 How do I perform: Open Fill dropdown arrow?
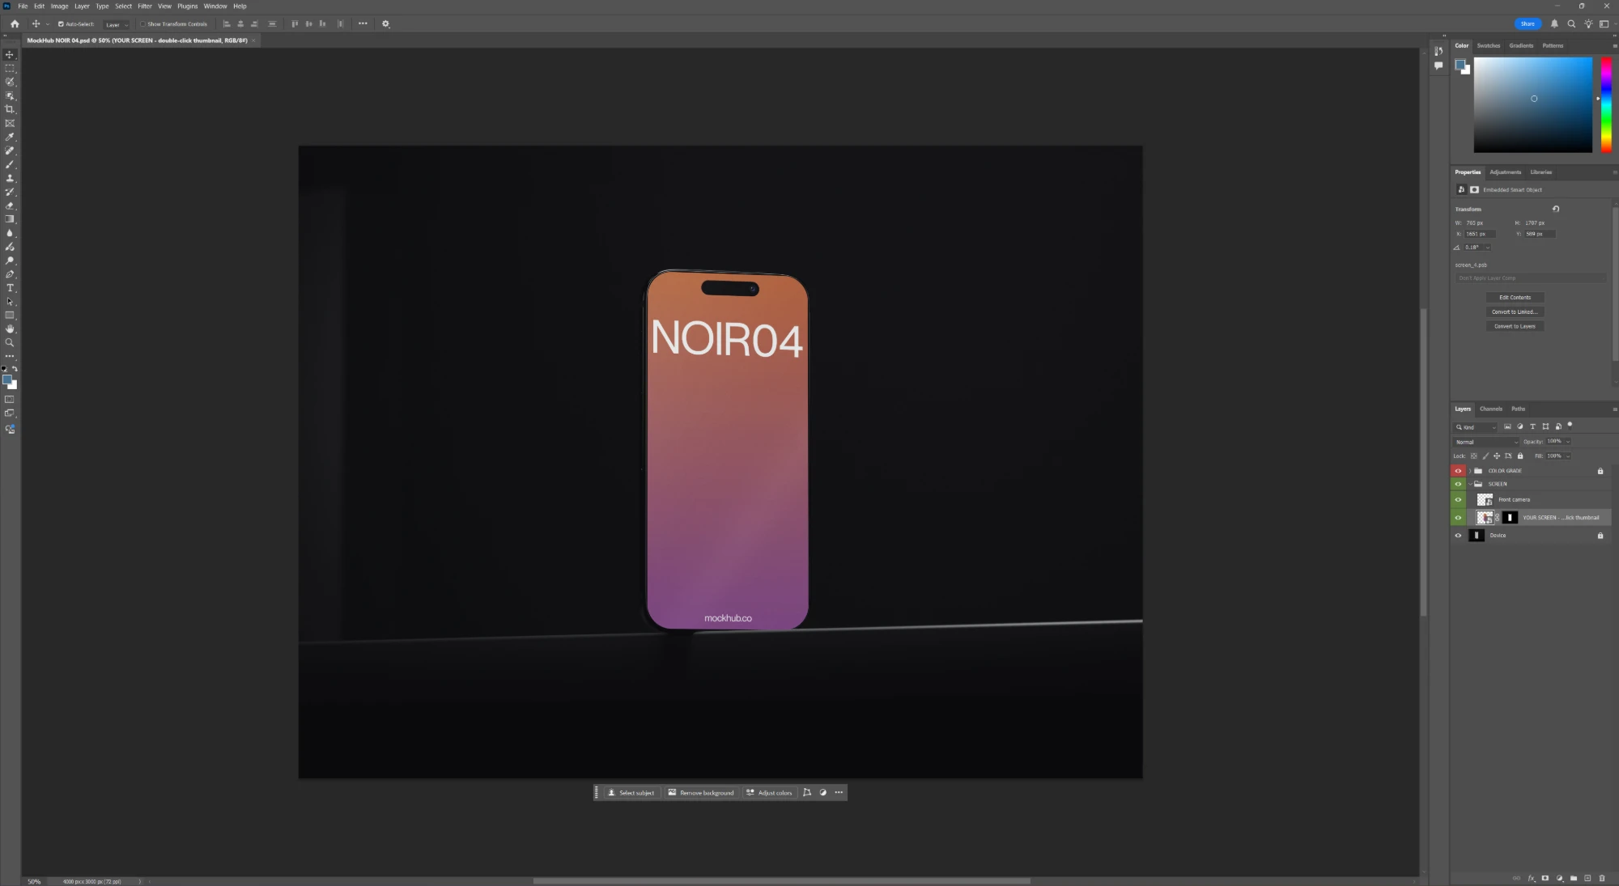[1568, 456]
